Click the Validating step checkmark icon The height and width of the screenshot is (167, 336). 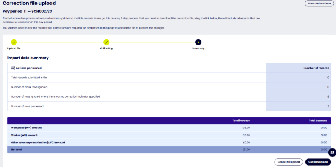point(106,42)
